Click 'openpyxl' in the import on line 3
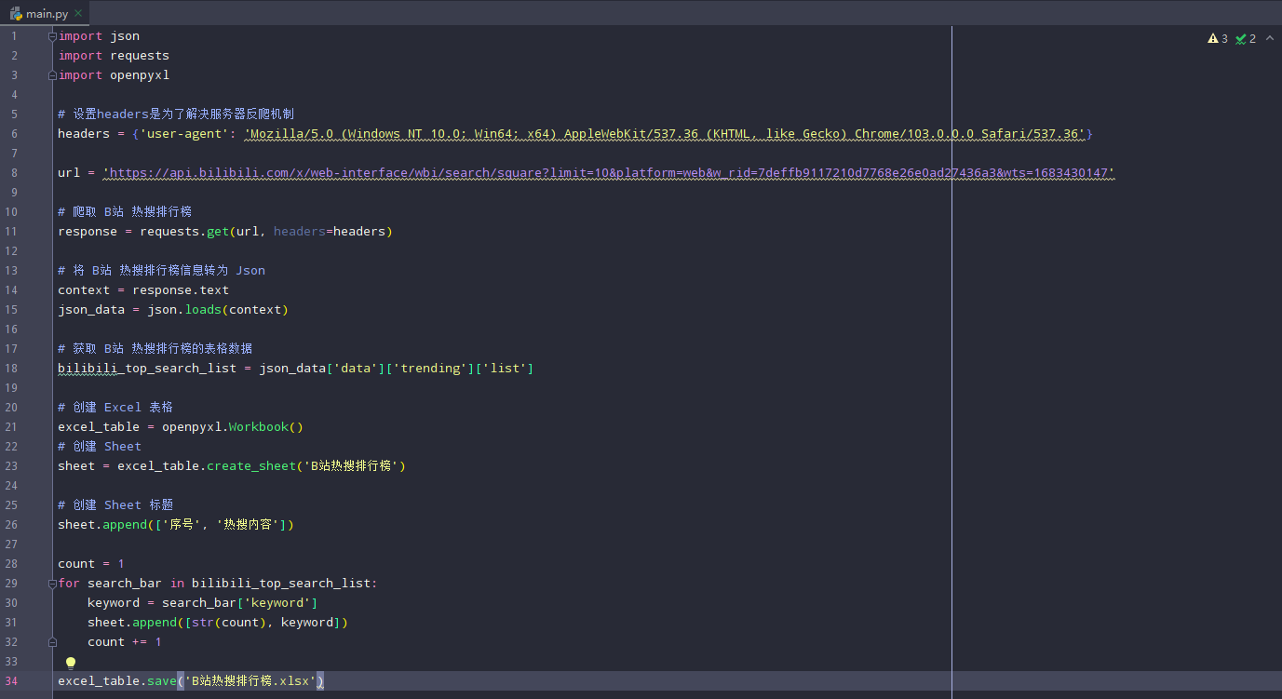This screenshot has height=699, width=1282. click(x=140, y=75)
